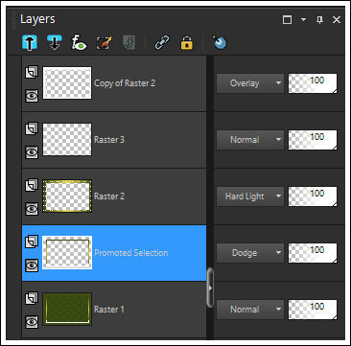351x346 pixels.
Task: Click the lock transparency padlock icon
Action: tap(187, 42)
